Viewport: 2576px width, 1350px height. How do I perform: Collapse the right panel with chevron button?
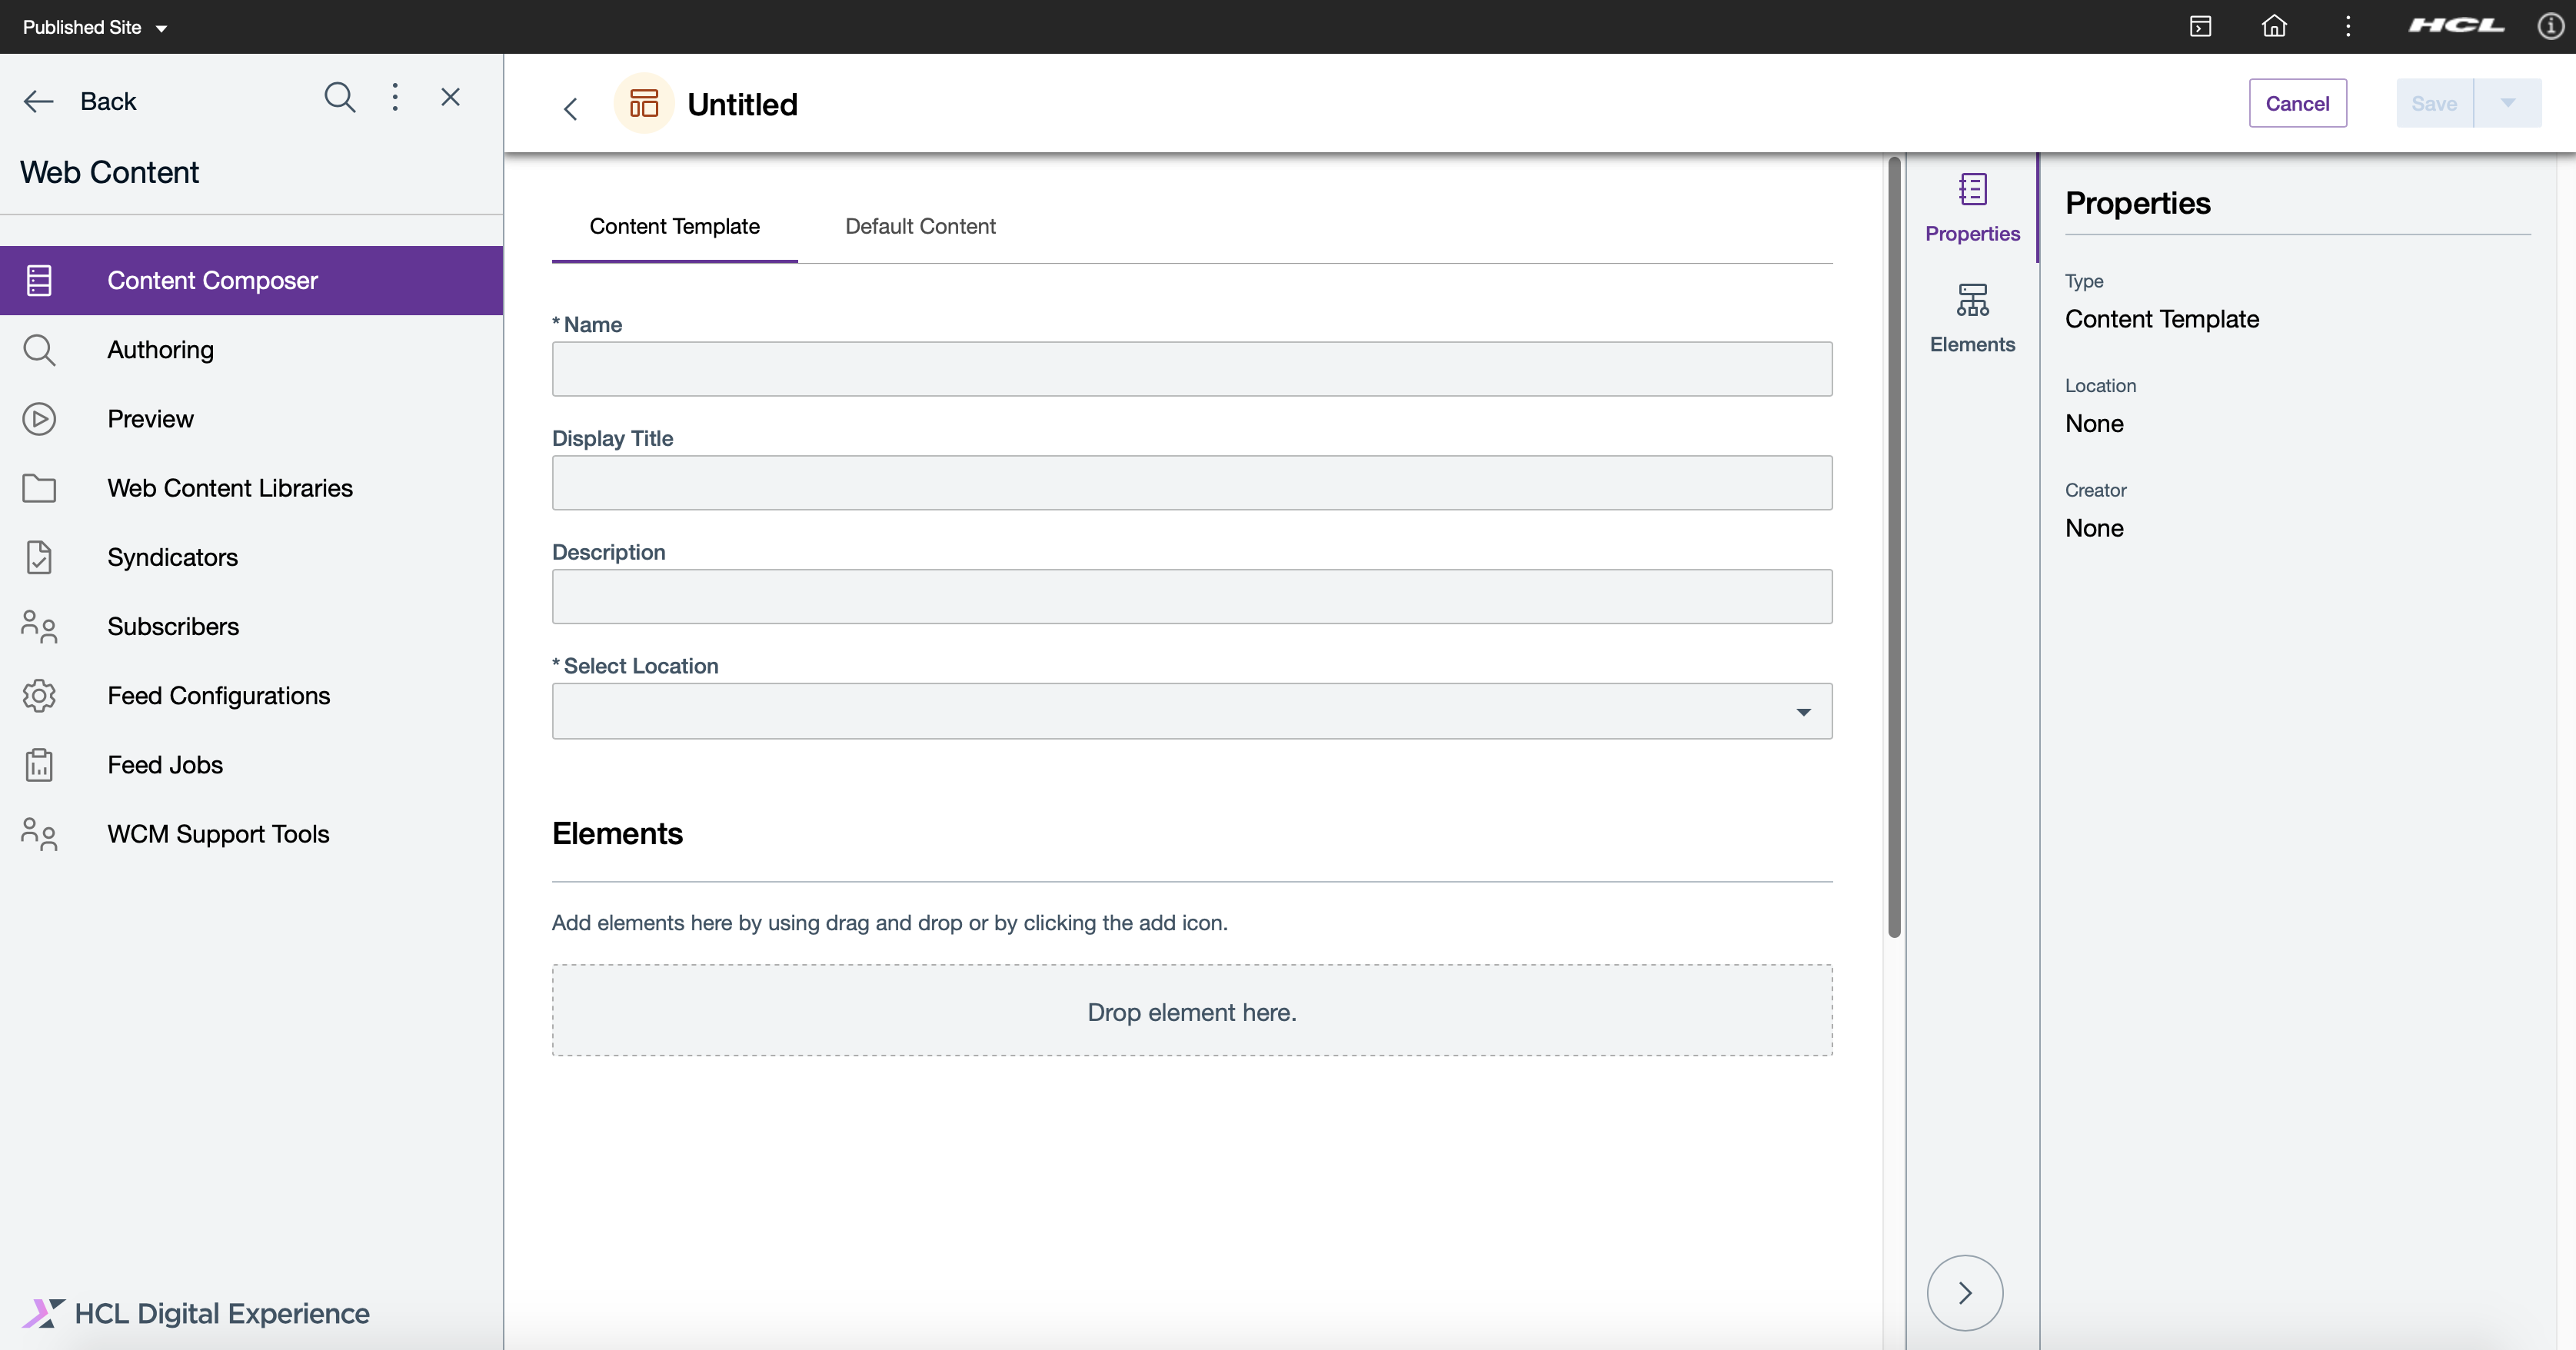pos(1965,1293)
